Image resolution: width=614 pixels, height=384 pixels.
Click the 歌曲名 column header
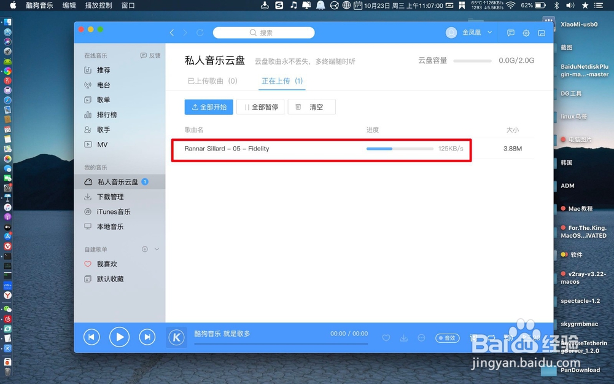[x=194, y=130]
